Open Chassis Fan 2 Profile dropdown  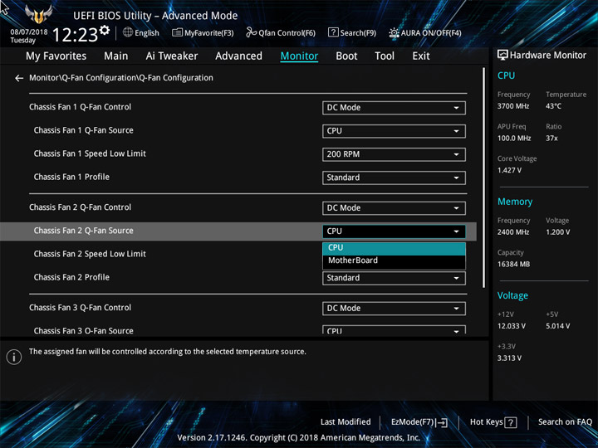pyautogui.click(x=394, y=278)
